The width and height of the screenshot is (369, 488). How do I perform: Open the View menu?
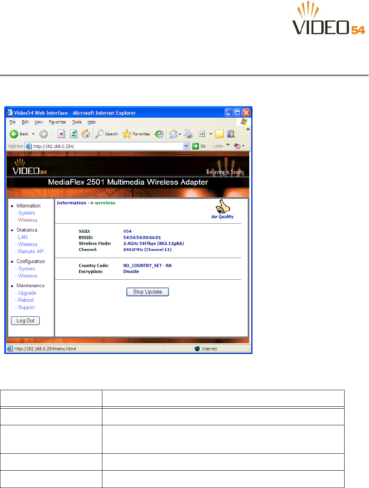39,122
